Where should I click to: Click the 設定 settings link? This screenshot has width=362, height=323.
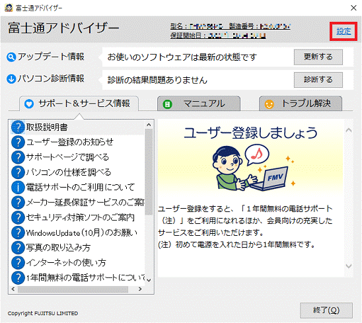coord(344,31)
